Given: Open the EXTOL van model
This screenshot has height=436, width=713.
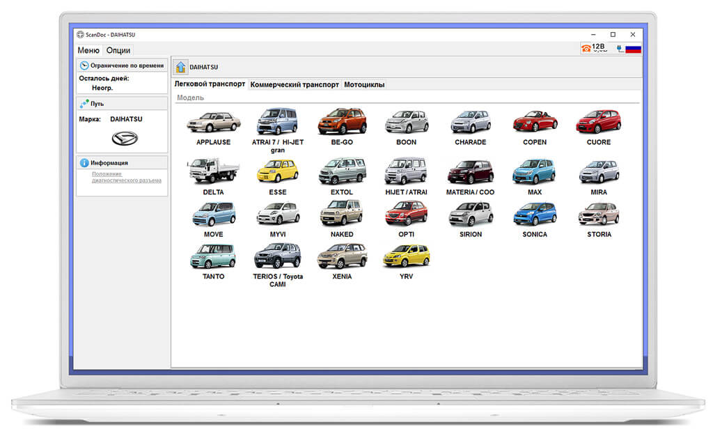Looking at the screenshot, I should coord(342,171).
